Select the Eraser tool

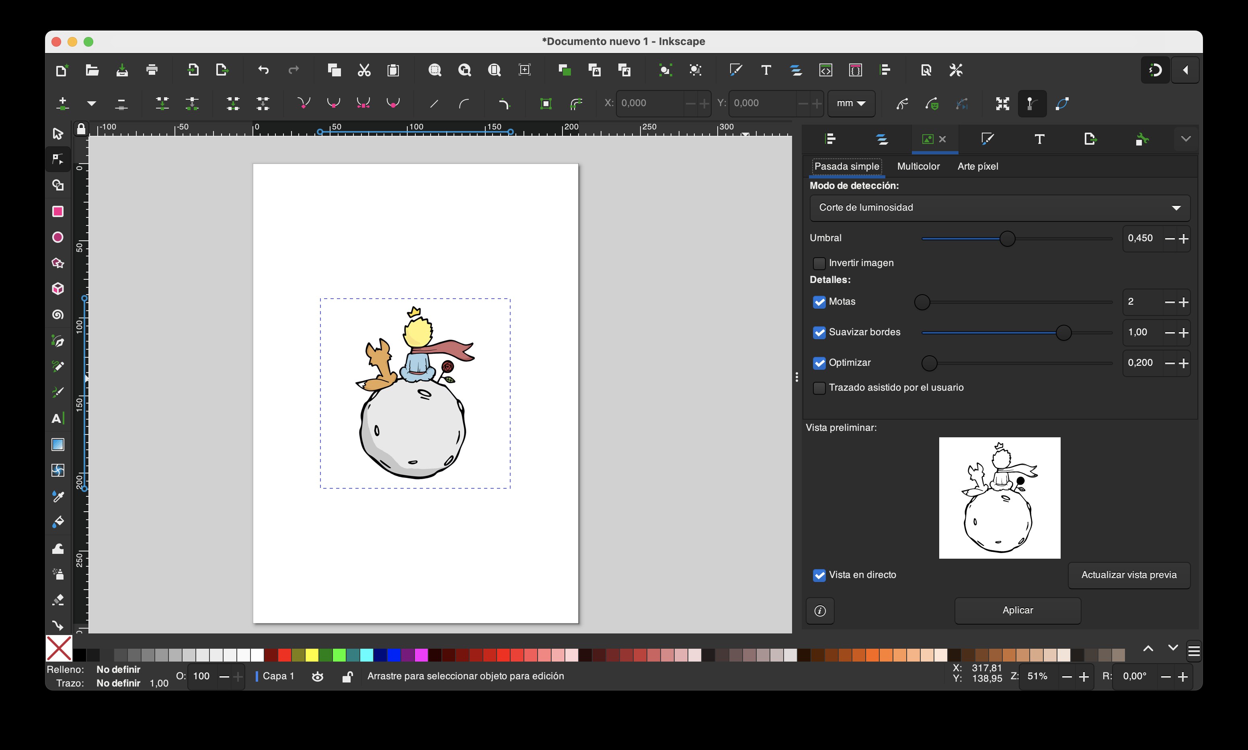pos(57,600)
